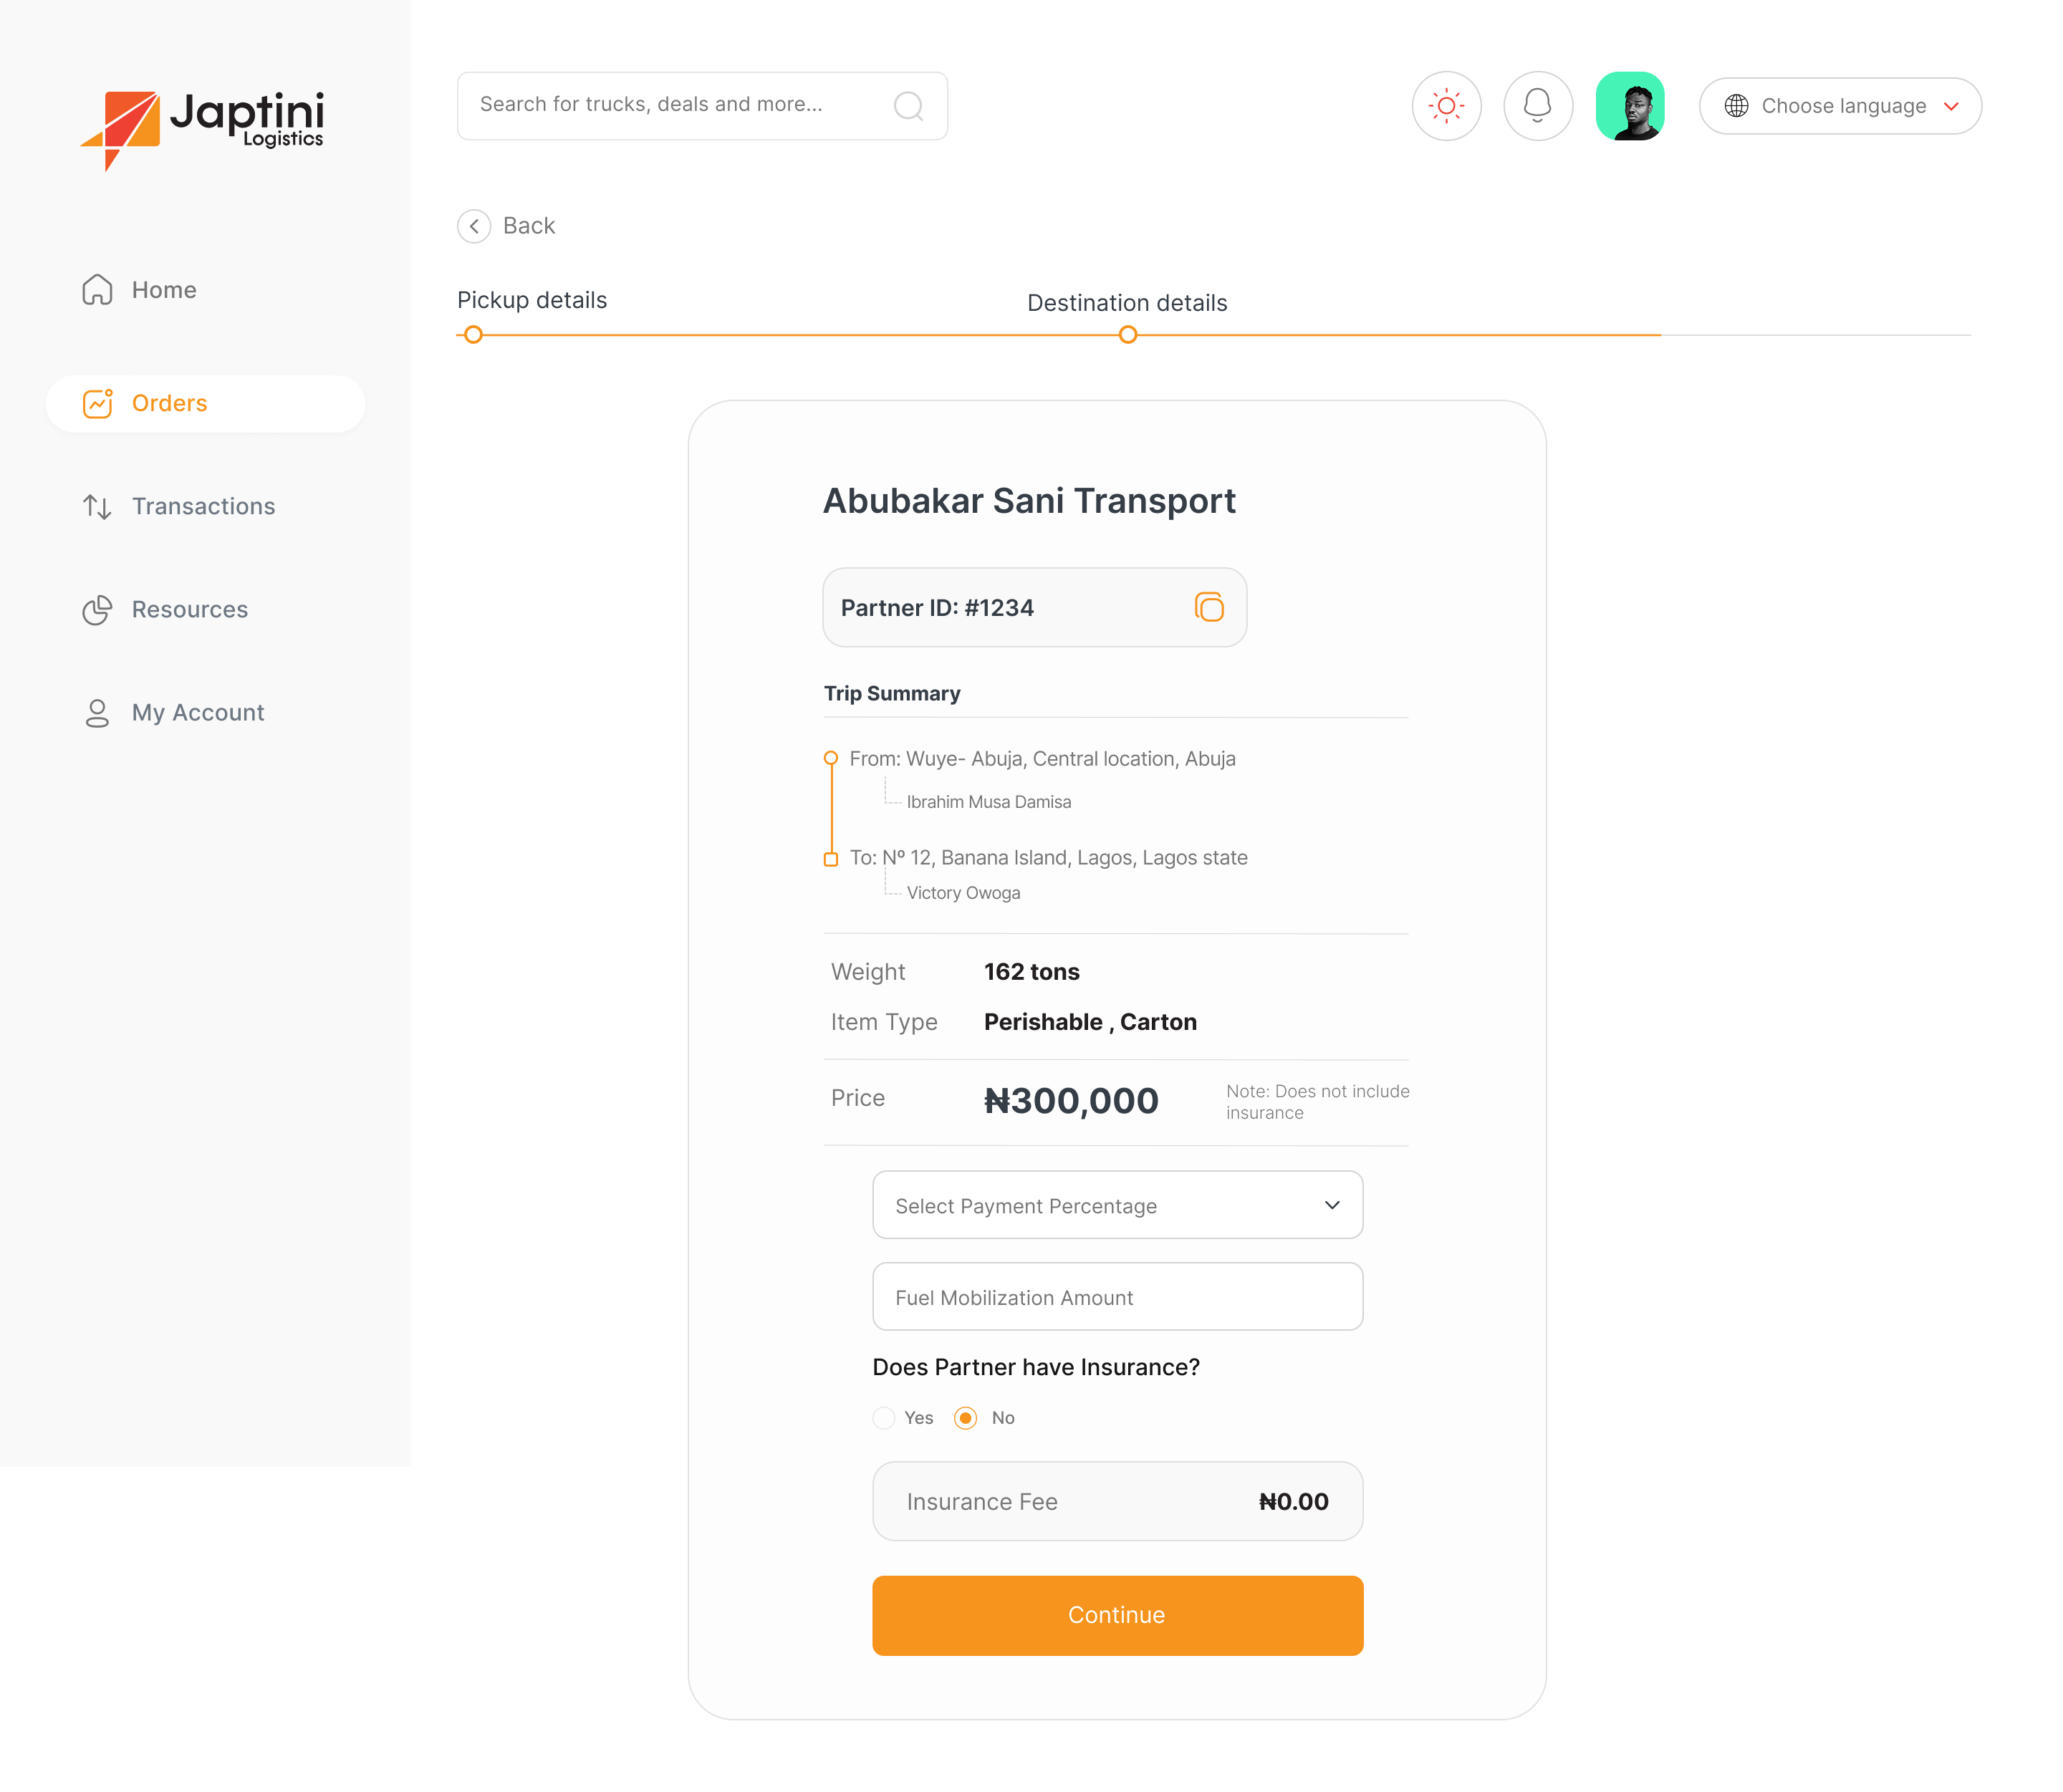The height and width of the screenshot is (1792, 2063).
Task: Click the globe icon in language selector
Action: (x=1737, y=106)
